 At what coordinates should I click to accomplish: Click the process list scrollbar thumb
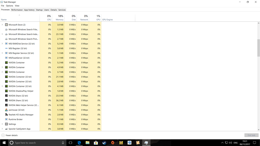point(258,48)
